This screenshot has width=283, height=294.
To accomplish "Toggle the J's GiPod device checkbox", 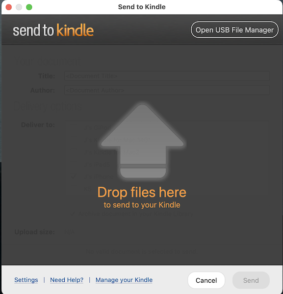I will coord(74,127).
